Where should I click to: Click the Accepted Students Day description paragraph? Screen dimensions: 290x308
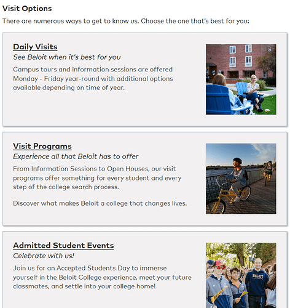tap(102, 277)
